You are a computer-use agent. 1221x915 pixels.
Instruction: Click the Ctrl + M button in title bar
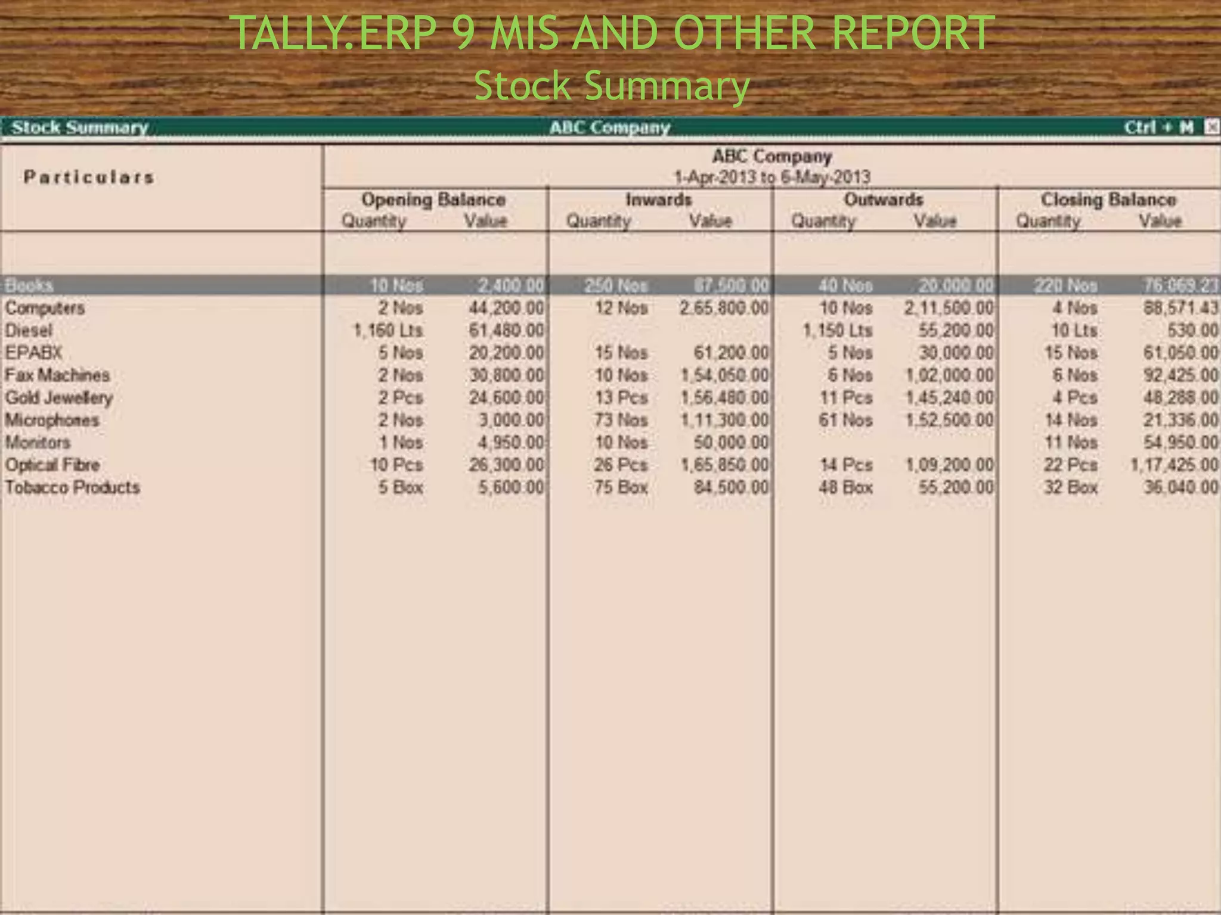[x=1158, y=127]
